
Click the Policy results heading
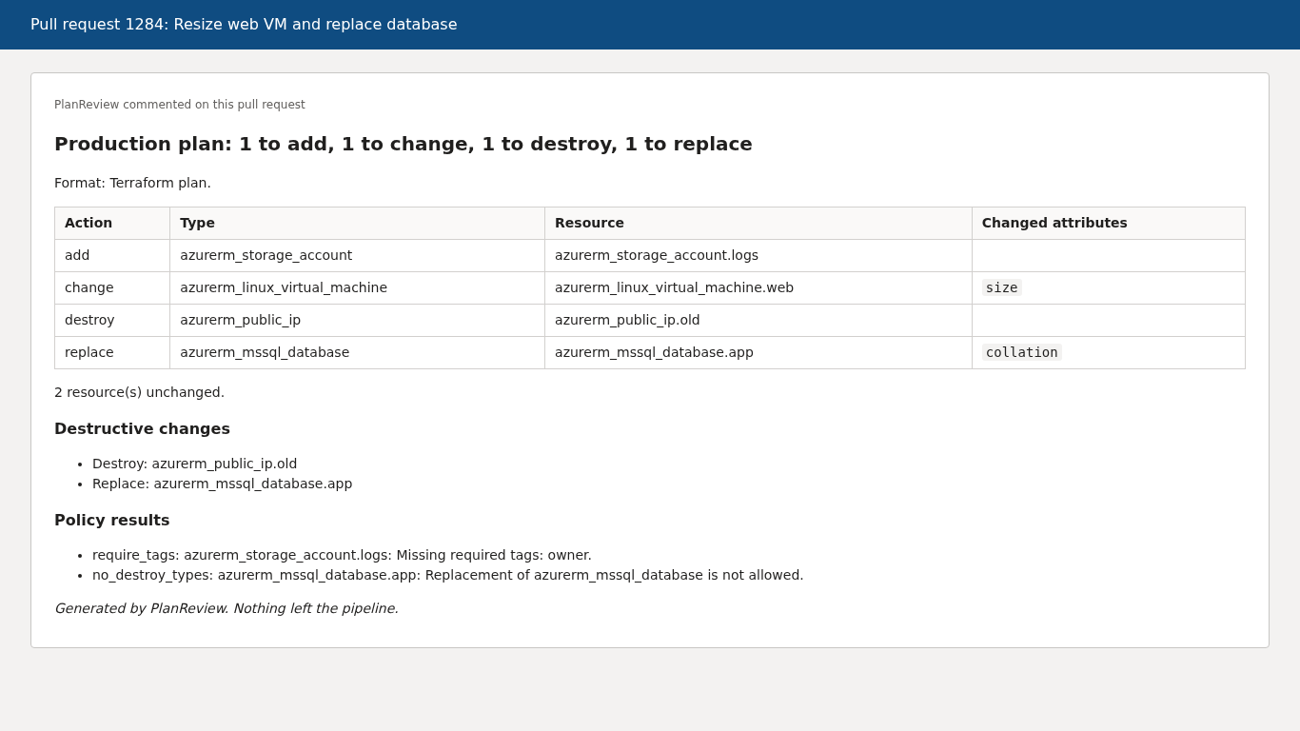click(x=111, y=520)
